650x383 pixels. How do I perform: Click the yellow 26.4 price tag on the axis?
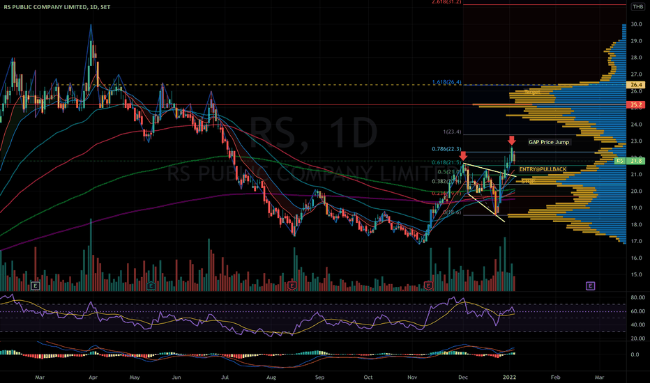pyautogui.click(x=636, y=85)
